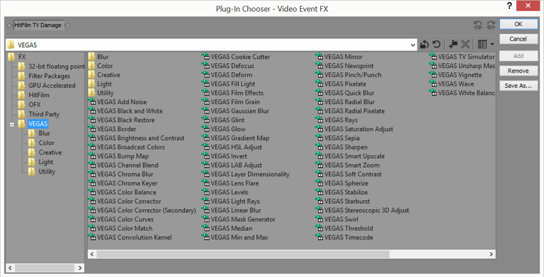Click the list scrollbar right arrow
The width and height of the screenshot is (544, 277).
pos(491,254)
